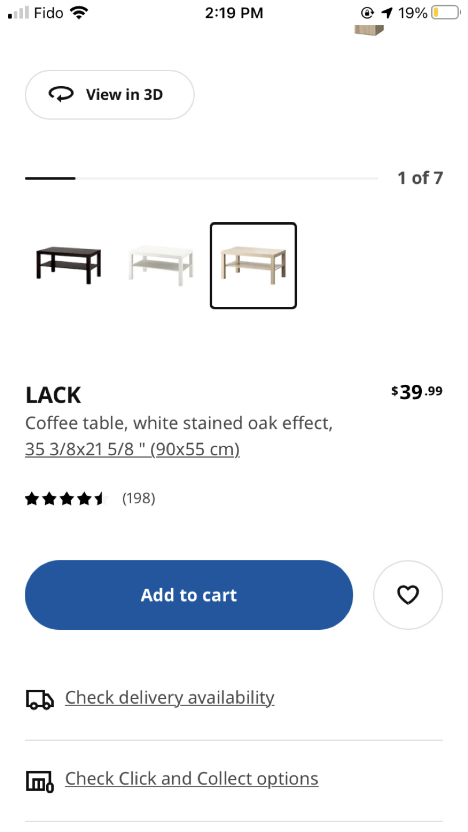468x832 pixels.
Task: Open the table dimensions link
Action: point(132,449)
